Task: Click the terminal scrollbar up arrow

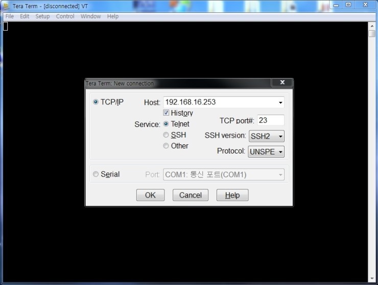Action: coord(372,26)
